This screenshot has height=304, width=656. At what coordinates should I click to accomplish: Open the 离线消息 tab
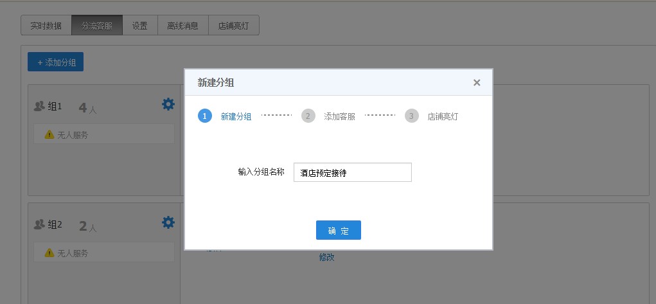[183, 26]
